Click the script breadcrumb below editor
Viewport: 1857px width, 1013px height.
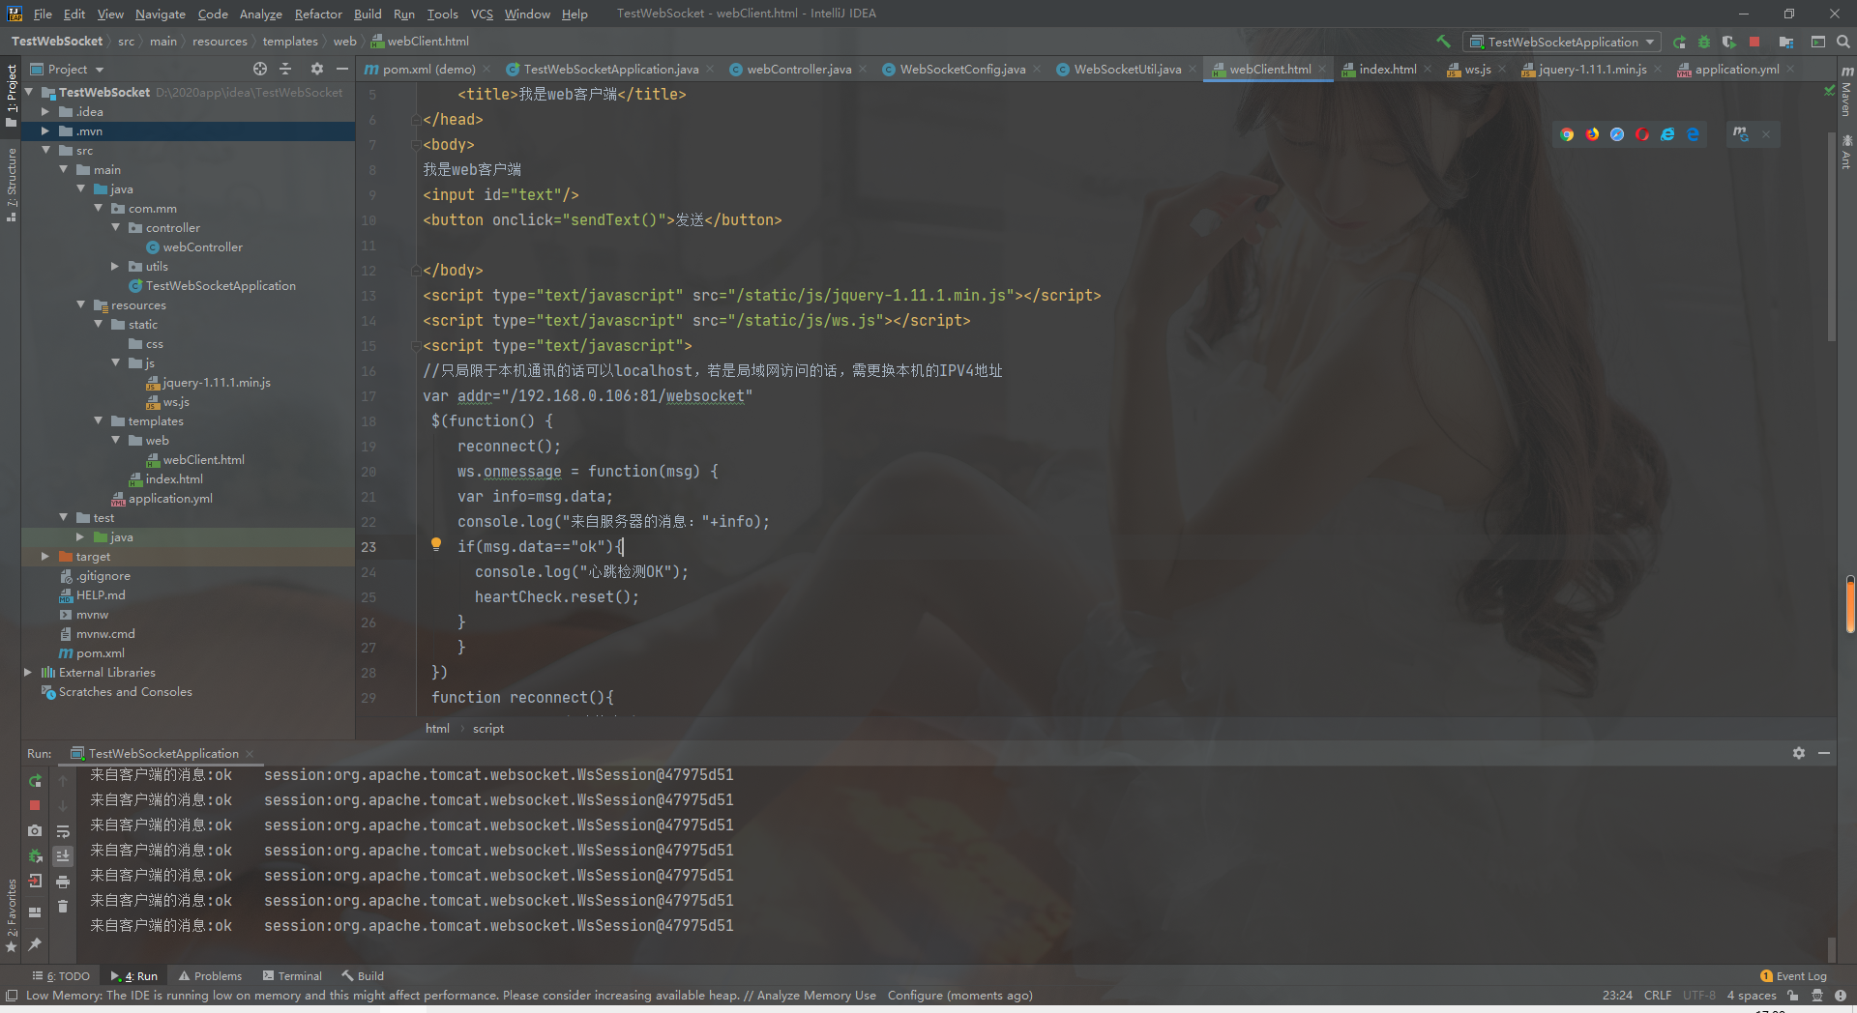click(x=488, y=729)
